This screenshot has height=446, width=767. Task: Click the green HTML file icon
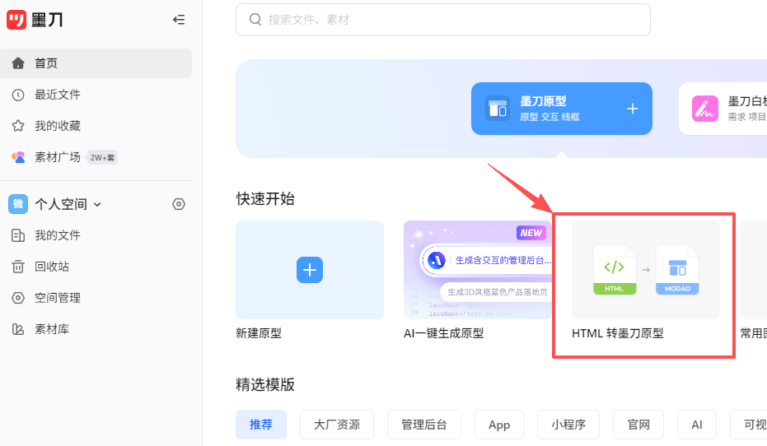615,270
